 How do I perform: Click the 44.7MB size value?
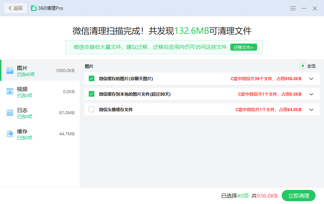[x=67, y=134]
